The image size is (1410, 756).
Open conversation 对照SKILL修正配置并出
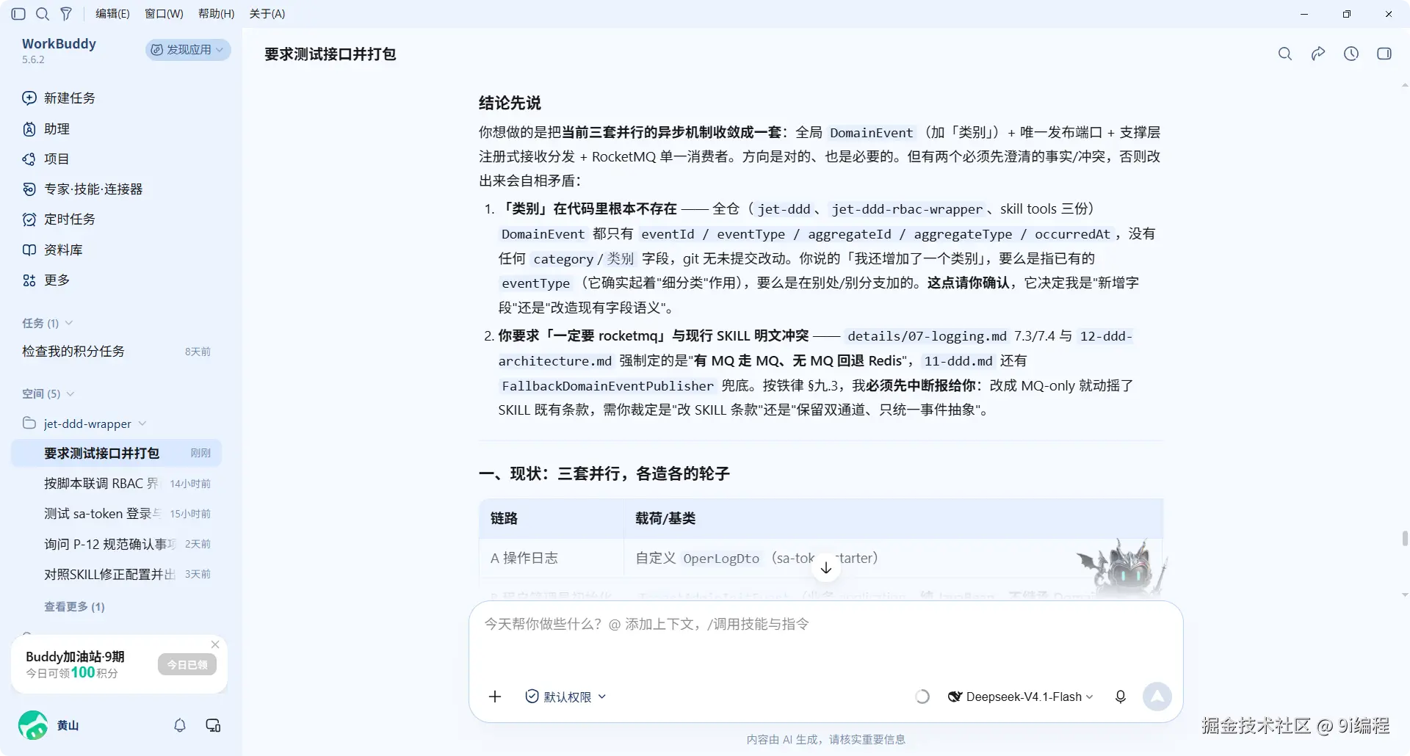coord(116,574)
